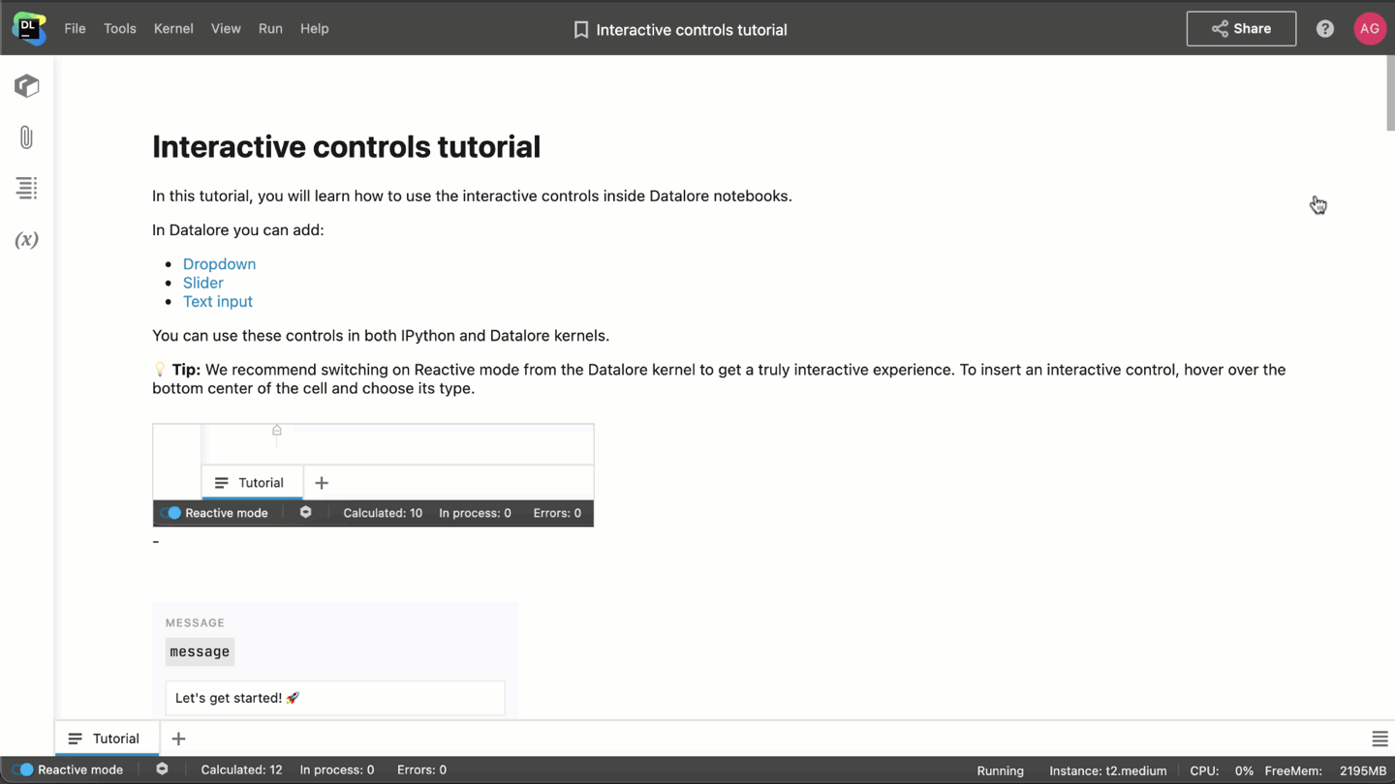Viewport: 1395px width, 784px height.
Task: Click the bookmark icon beside notebook title
Action: coord(580,30)
